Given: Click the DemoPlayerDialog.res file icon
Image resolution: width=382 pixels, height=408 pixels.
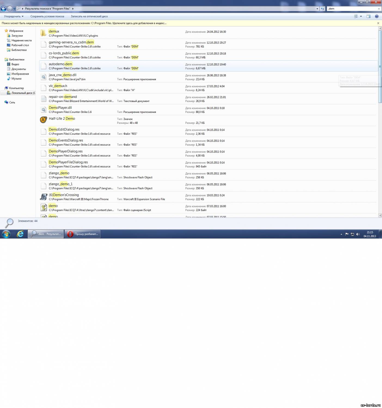Looking at the screenshot, I should pos(44,153).
